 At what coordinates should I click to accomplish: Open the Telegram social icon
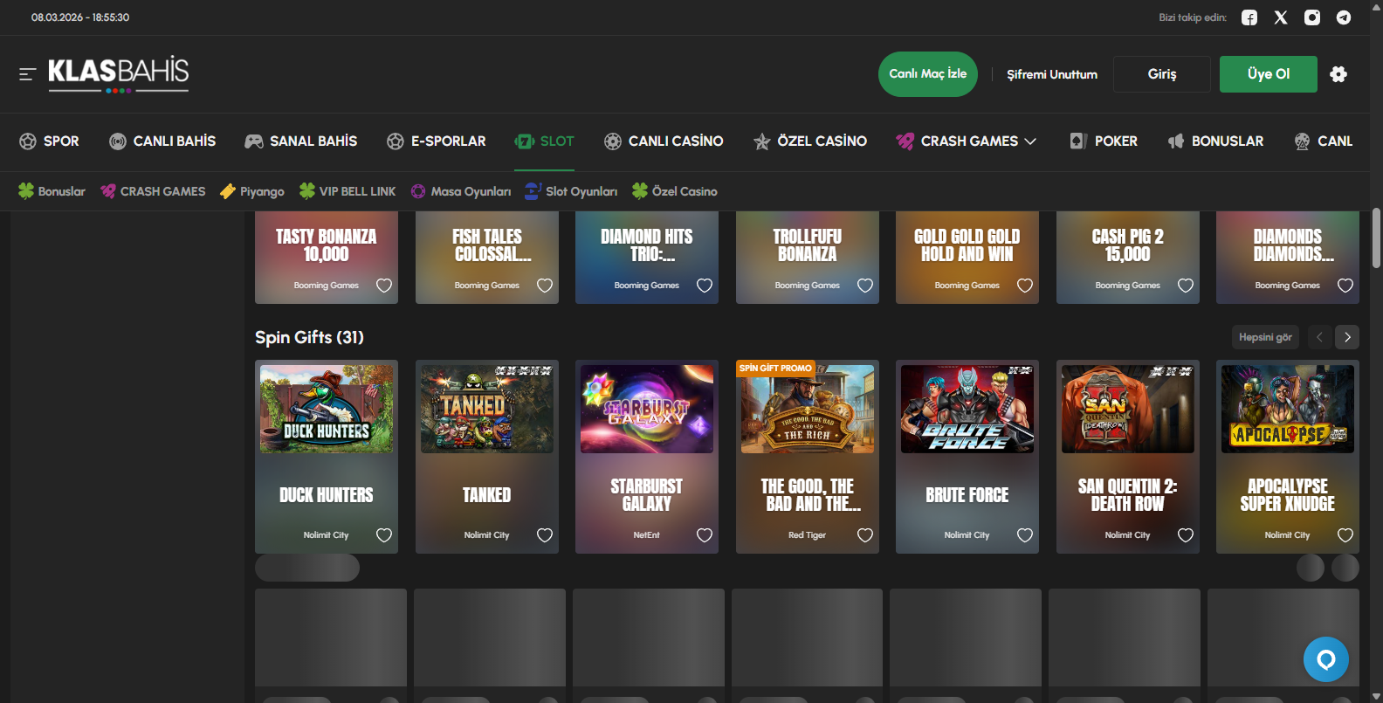pyautogui.click(x=1344, y=17)
